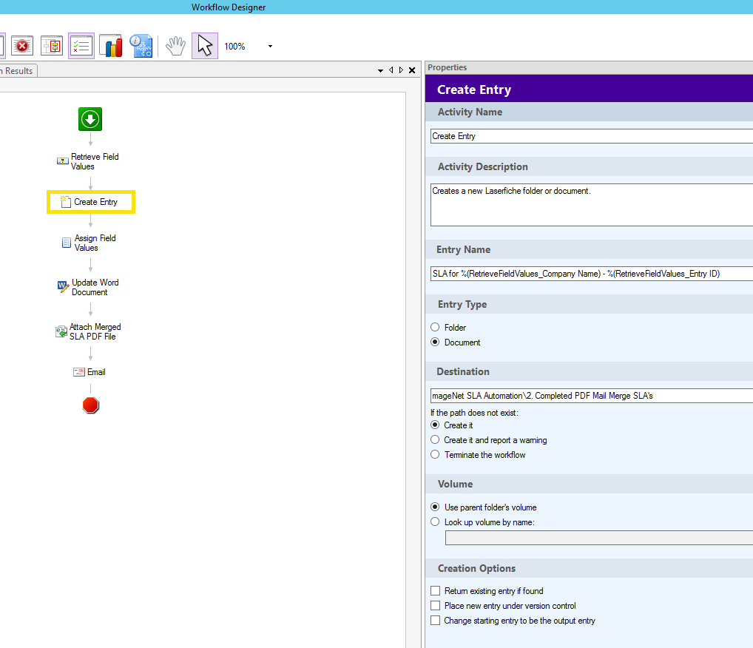Image resolution: width=753 pixels, height=648 pixels.
Task: Click the checklist validation toolbar icon
Action: (81, 46)
